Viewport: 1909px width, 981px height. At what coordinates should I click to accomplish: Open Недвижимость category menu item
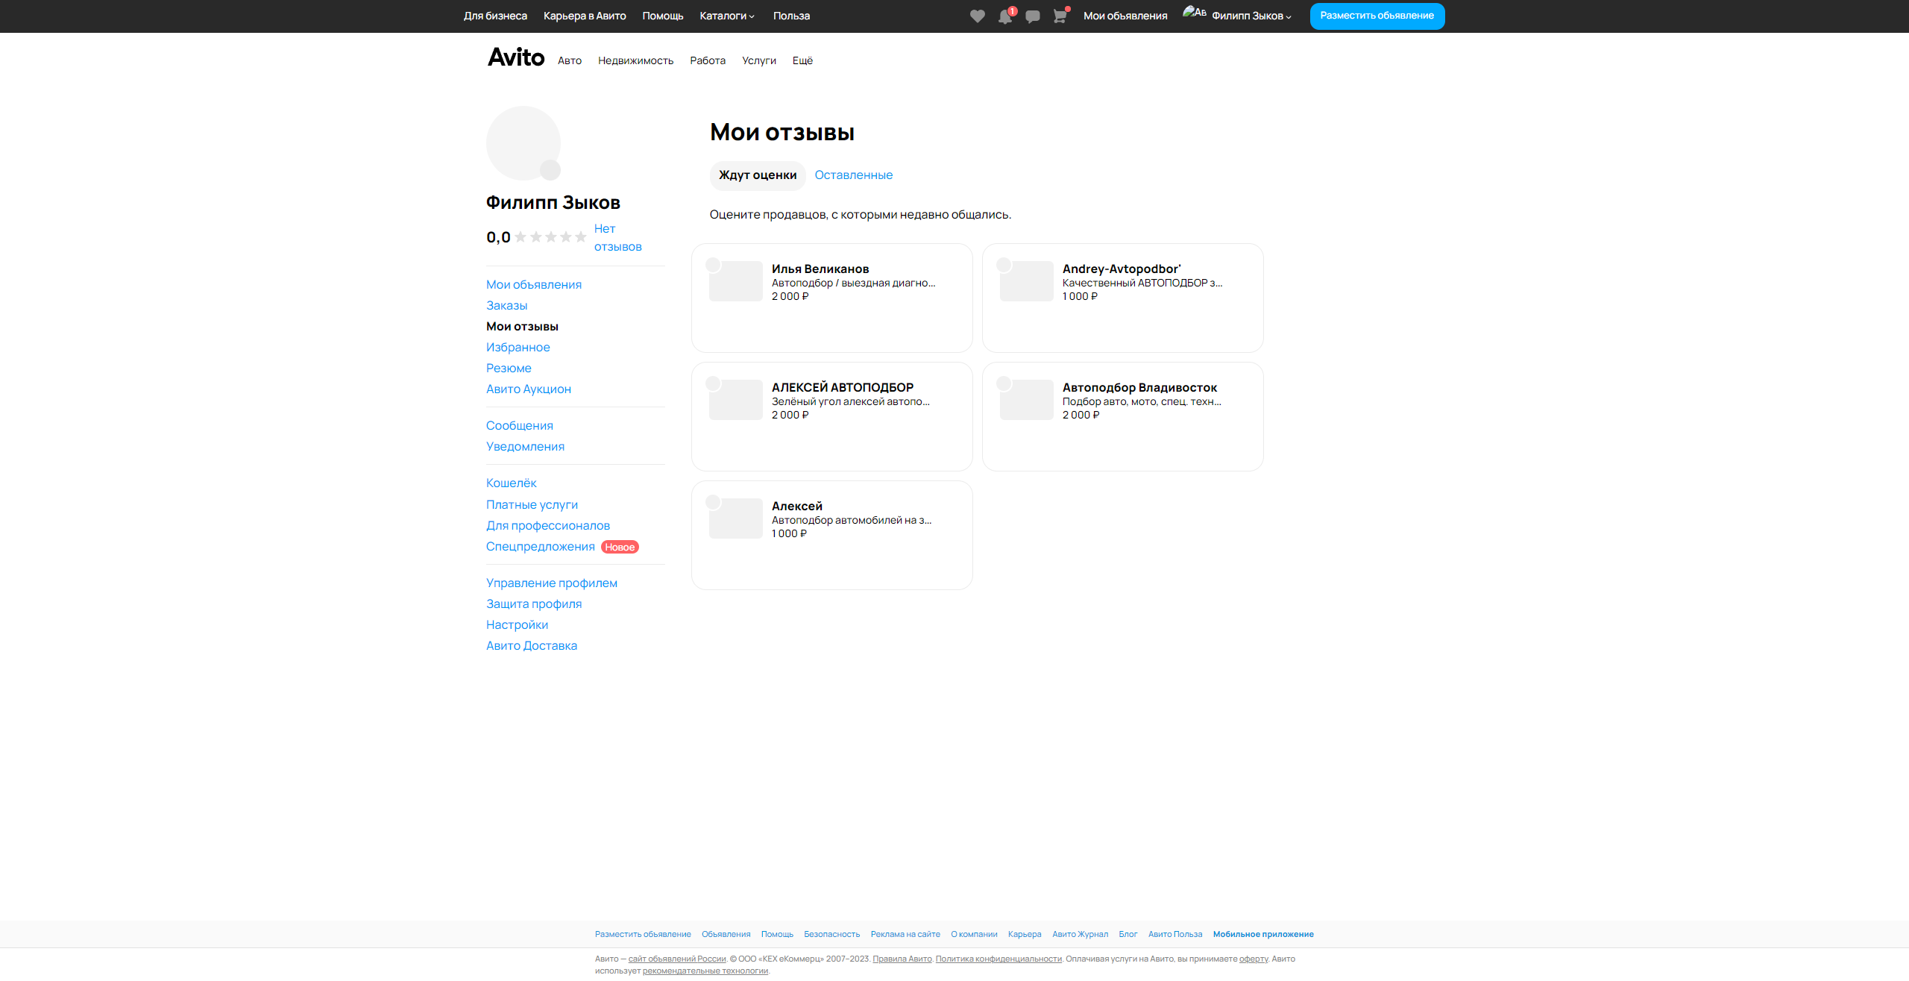click(x=635, y=60)
